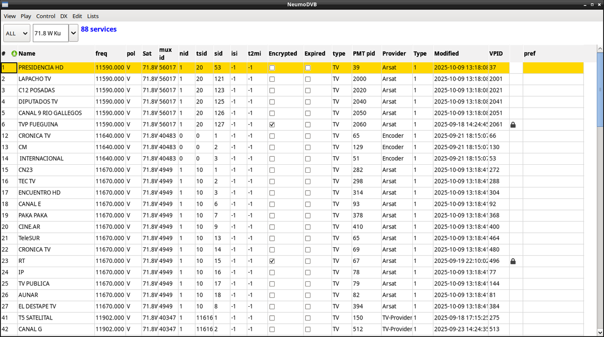
Task: Sort by the Name column header
Action: point(56,54)
